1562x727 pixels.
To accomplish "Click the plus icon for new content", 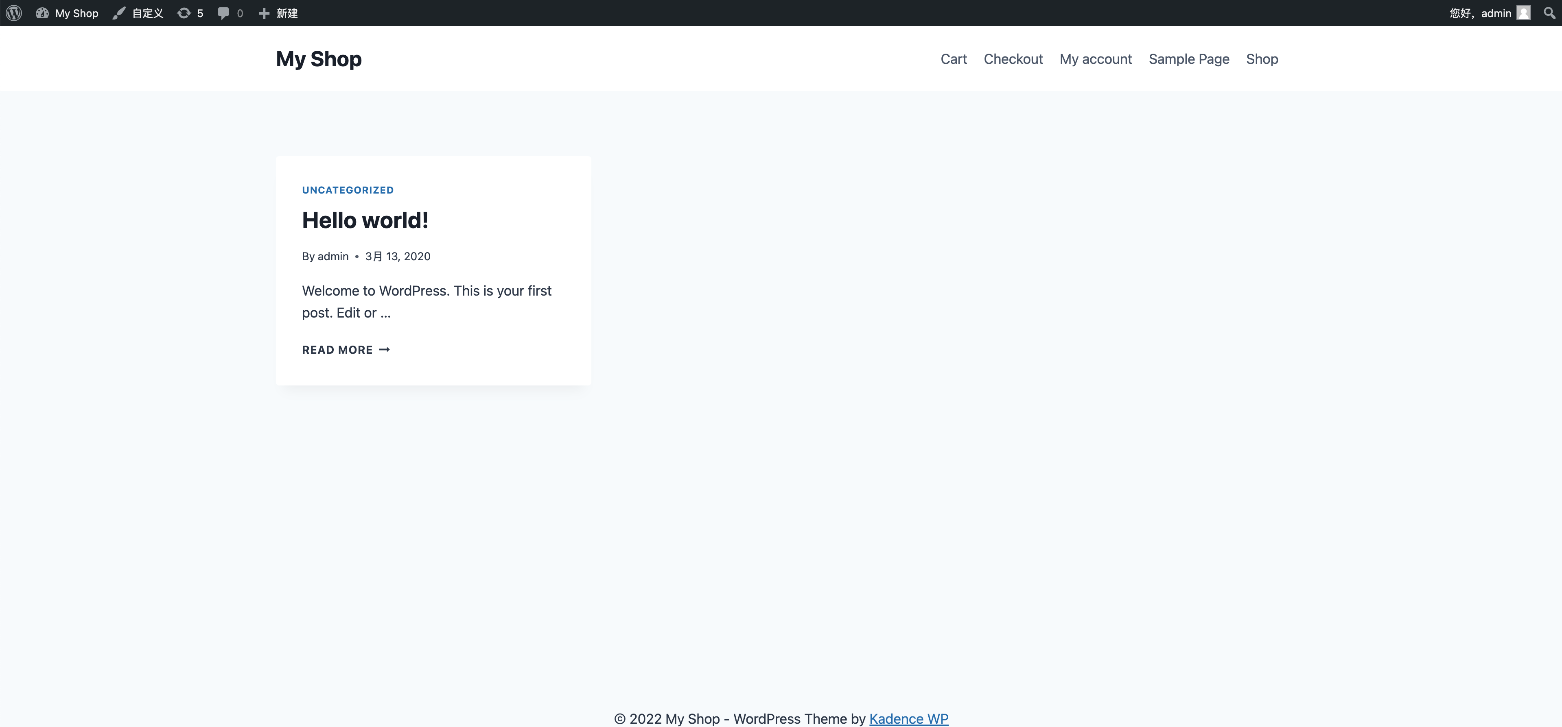I will click(x=264, y=13).
